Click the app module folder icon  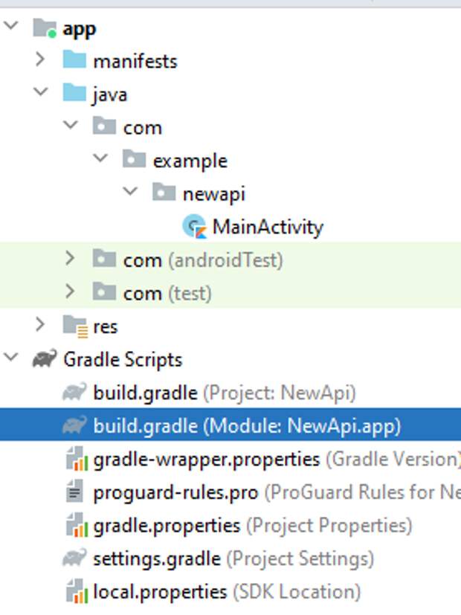(x=45, y=29)
